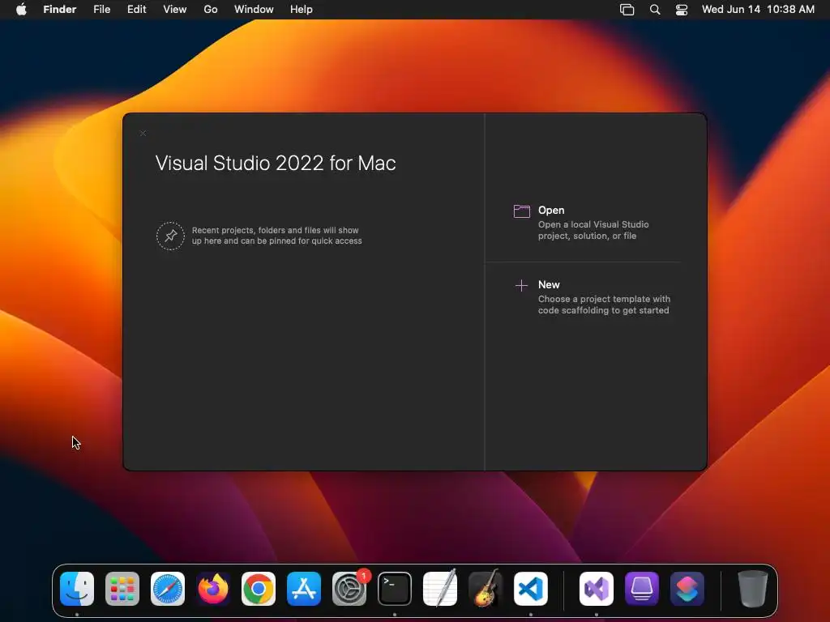This screenshot has height=622, width=830.
Task: Open the Go menu
Action: [x=211, y=10]
